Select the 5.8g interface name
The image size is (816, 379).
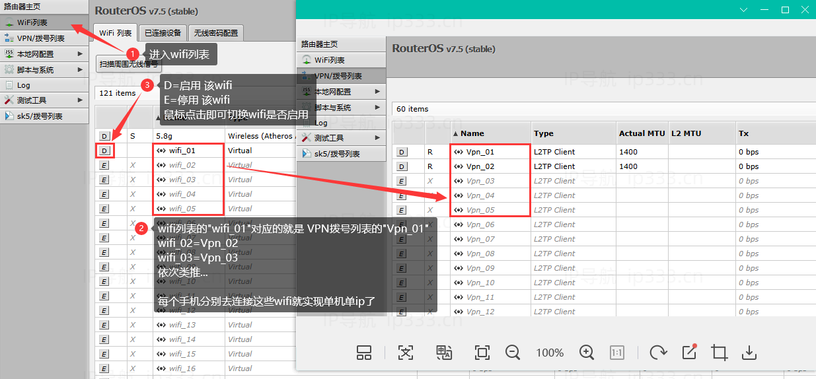click(164, 136)
